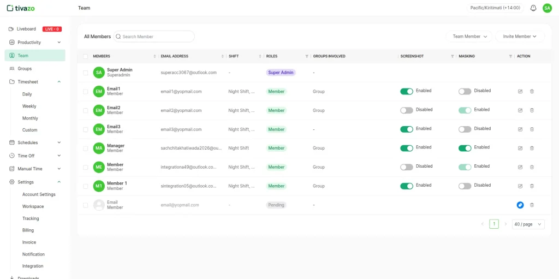Open Tracking settings
The image size is (559, 279).
(31, 218)
